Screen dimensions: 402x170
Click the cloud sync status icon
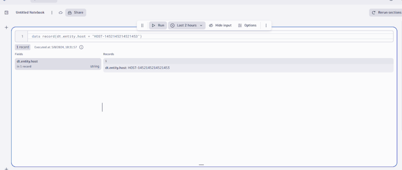tap(60, 12)
